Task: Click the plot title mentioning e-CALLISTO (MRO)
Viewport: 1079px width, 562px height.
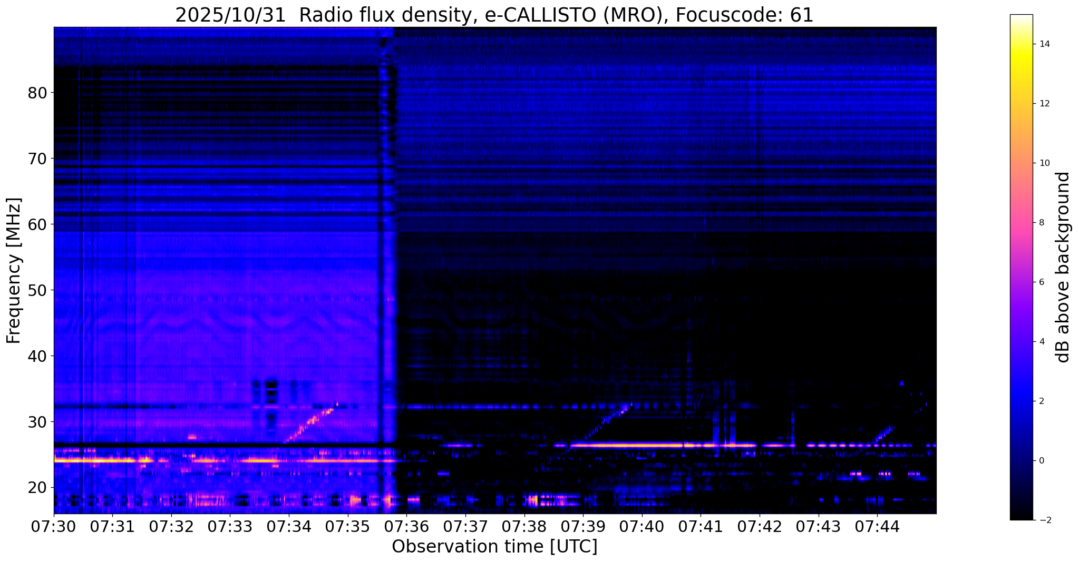Action: click(x=494, y=15)
